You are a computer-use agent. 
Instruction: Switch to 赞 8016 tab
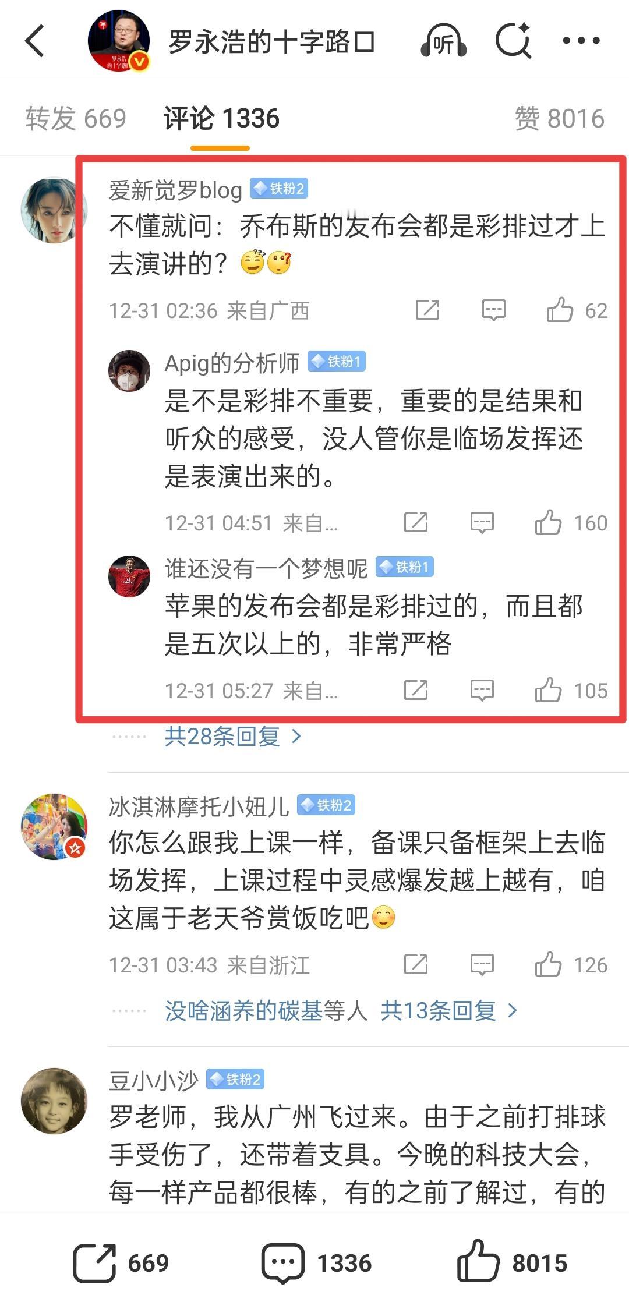pos(560,118)
